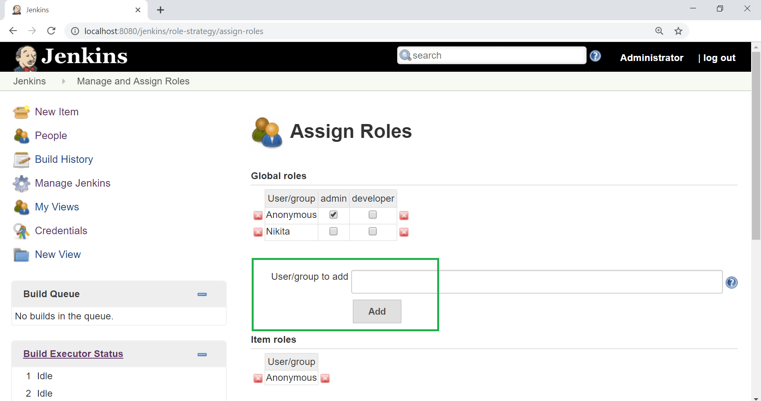The height and width of the screenshot is (401, 761).
Task: Open My Views link
Action: [x=57, y=207]
